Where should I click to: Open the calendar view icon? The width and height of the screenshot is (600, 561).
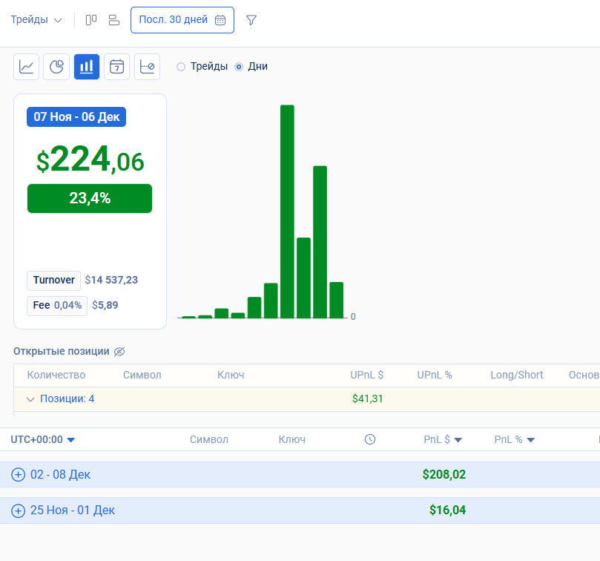(x=116, y=67)
